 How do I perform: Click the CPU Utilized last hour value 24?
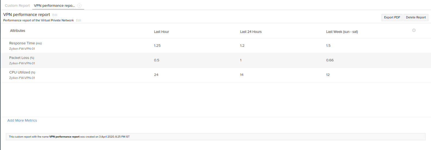tap(156, 75)
